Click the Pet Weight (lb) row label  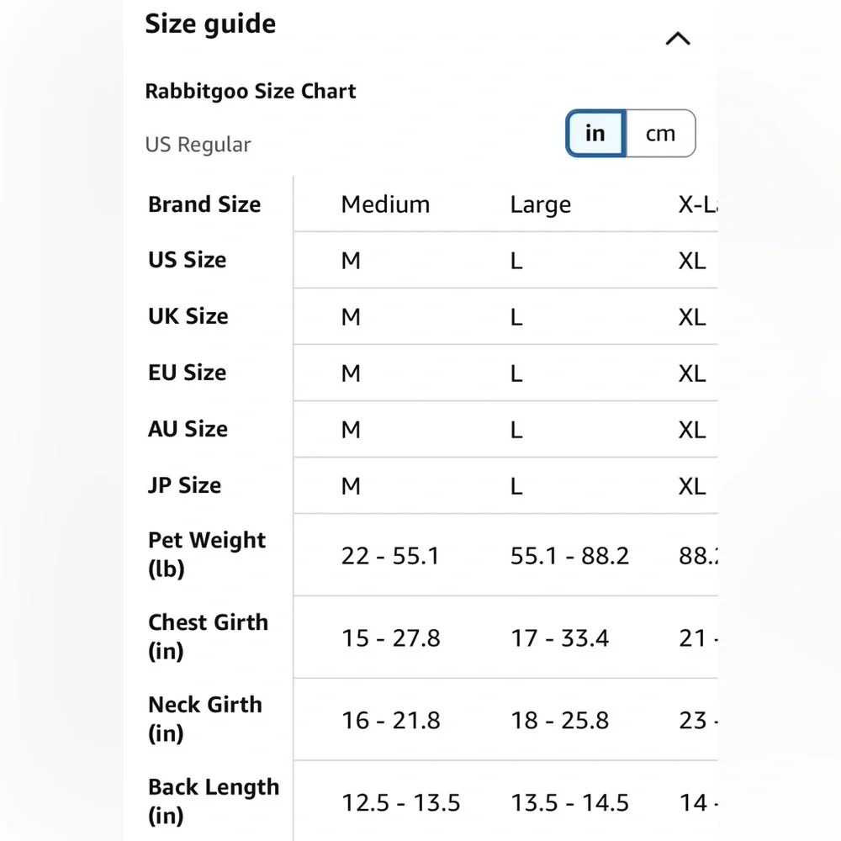207,554
